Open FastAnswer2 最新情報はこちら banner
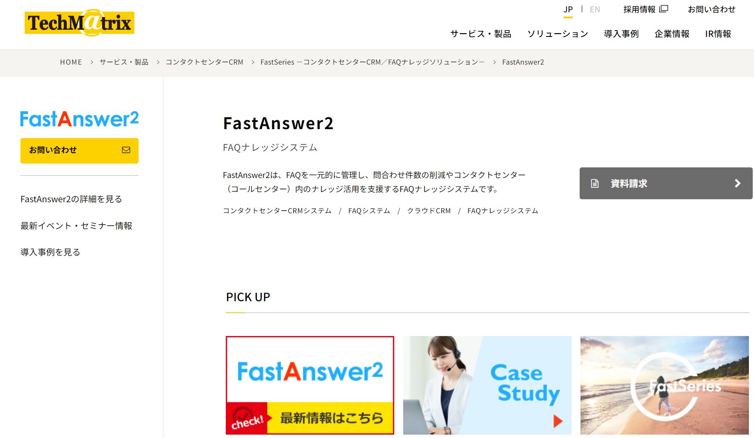The width and height of the screenshot is (754, 438). (x=310, y=385)
